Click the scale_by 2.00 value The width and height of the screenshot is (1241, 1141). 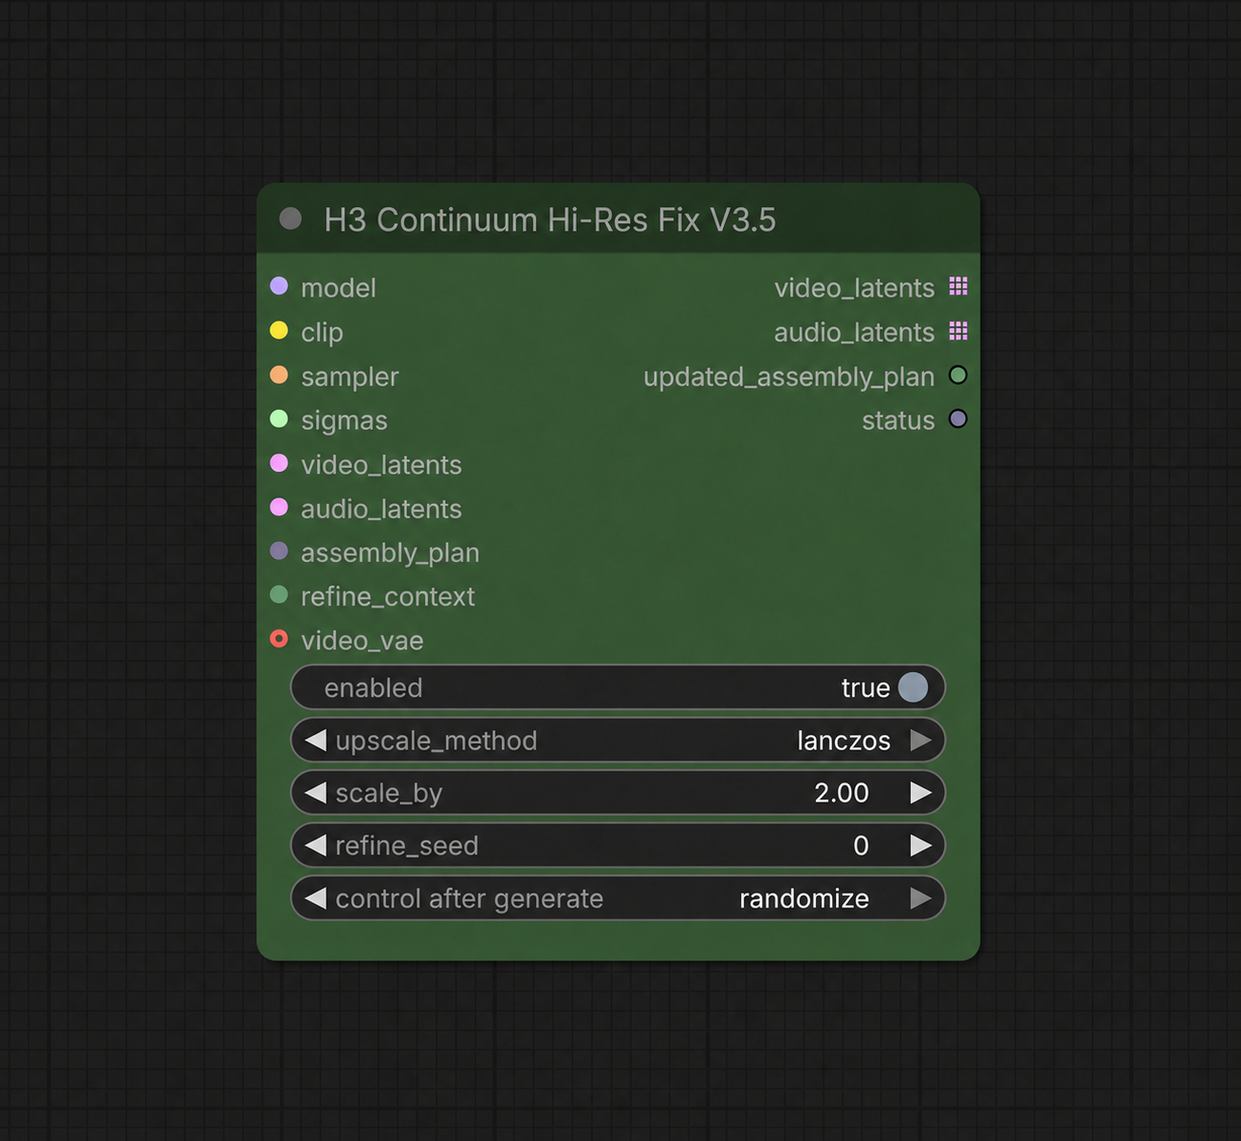[x=842, y=793]
